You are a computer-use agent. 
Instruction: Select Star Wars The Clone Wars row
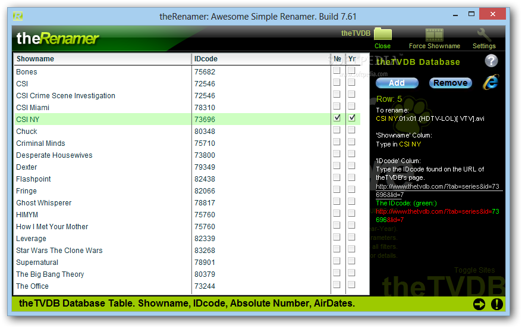[x=187, y=251]
